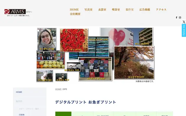
Task: Click the DPE breadcrumb text
Action: tap(65, 89)
